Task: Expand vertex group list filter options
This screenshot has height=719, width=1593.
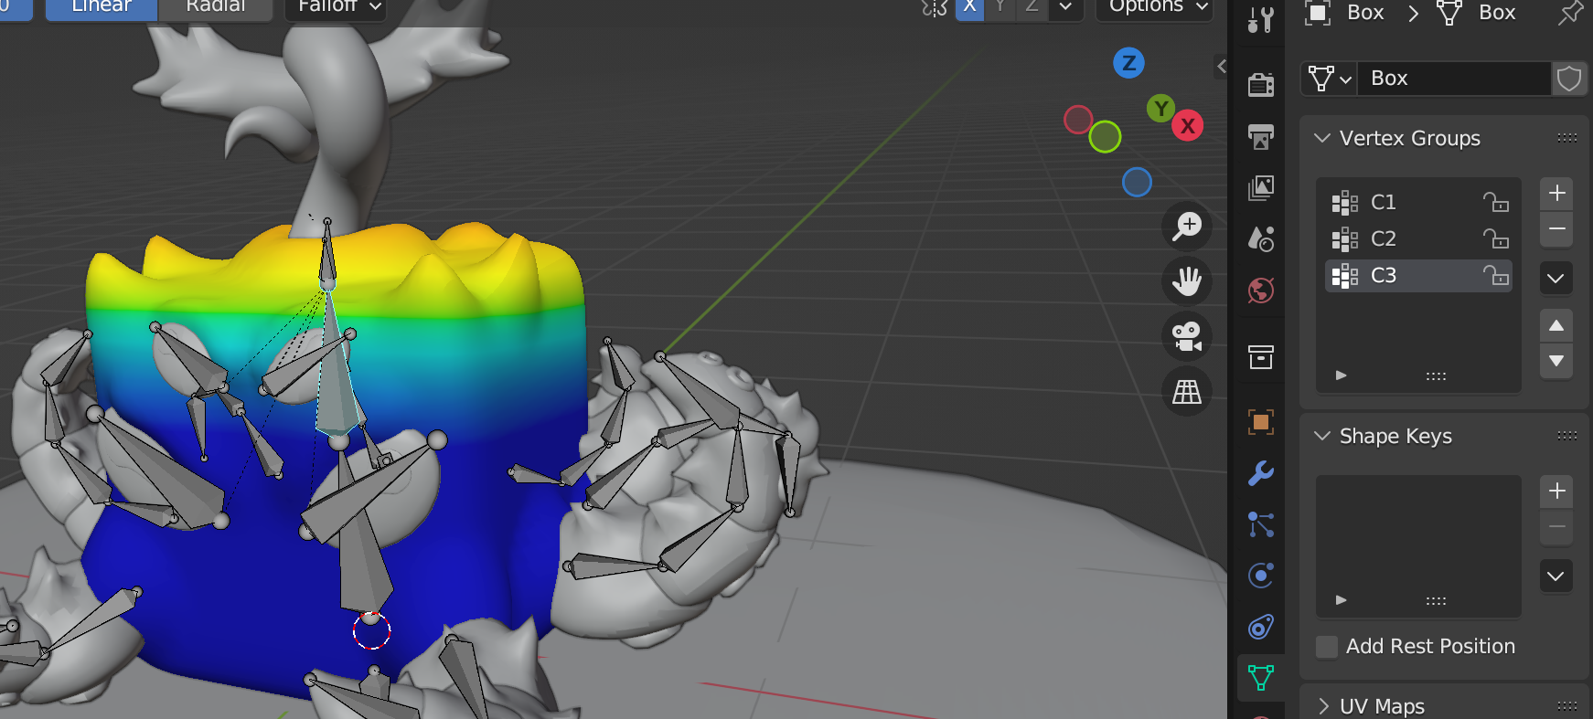Action: coord(1341,375)
